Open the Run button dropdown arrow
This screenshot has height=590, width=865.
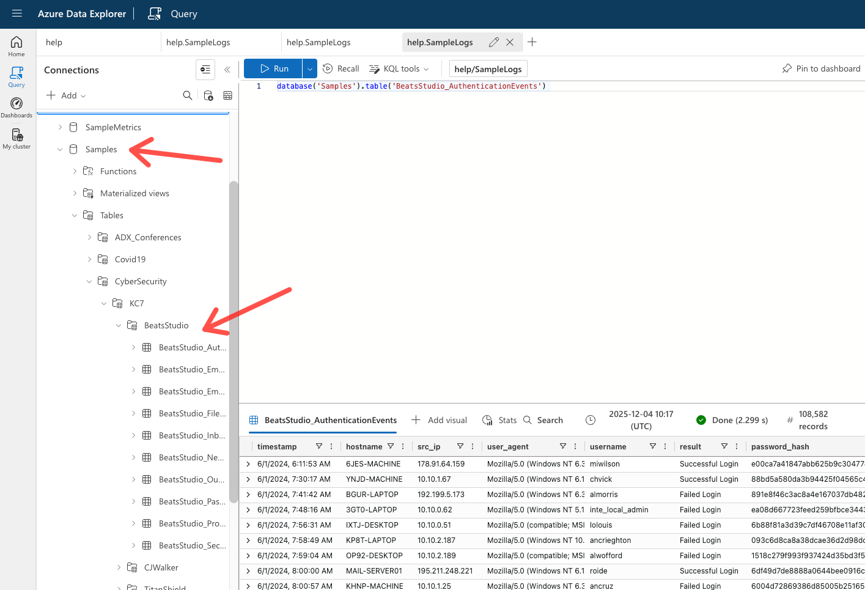click(310, 68)
